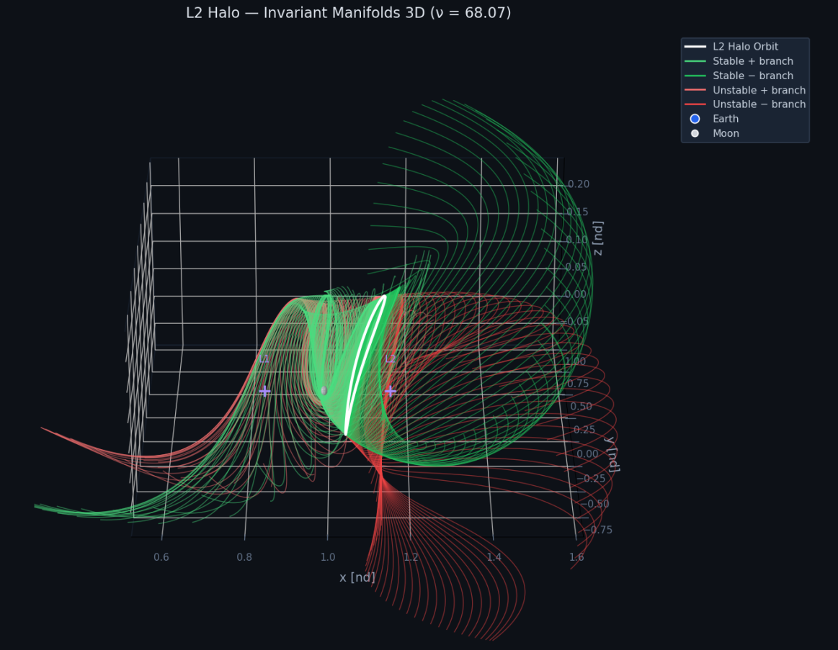Click the L1 purple cross marker
Screen dimensions: 838x650
264,392
